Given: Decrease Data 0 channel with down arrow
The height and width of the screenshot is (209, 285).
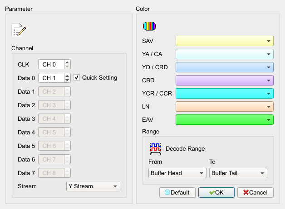Looking at the screenshot, I should 67,80.
